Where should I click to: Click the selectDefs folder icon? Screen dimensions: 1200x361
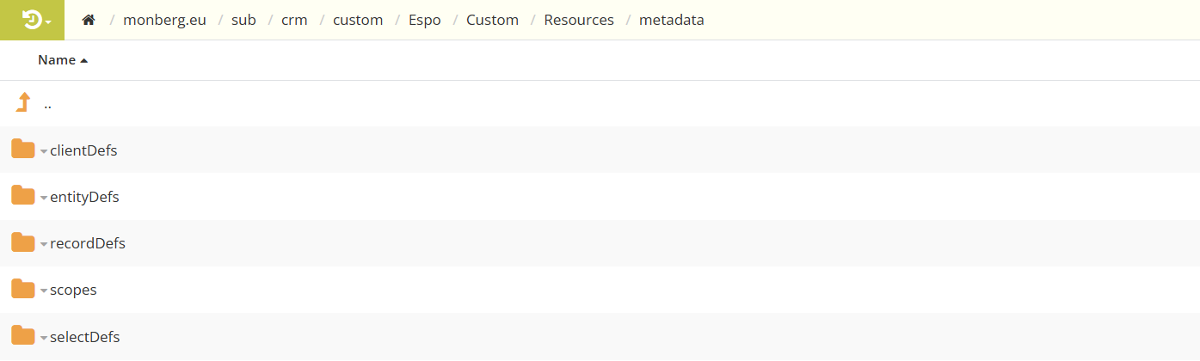23,335
